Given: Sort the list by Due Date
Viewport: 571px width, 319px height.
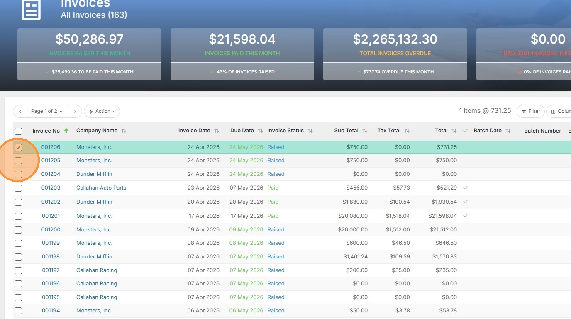Looking at the screenshot, I should 260,131.
